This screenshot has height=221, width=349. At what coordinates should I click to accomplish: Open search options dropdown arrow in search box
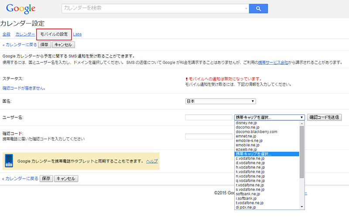pos(246,9)
